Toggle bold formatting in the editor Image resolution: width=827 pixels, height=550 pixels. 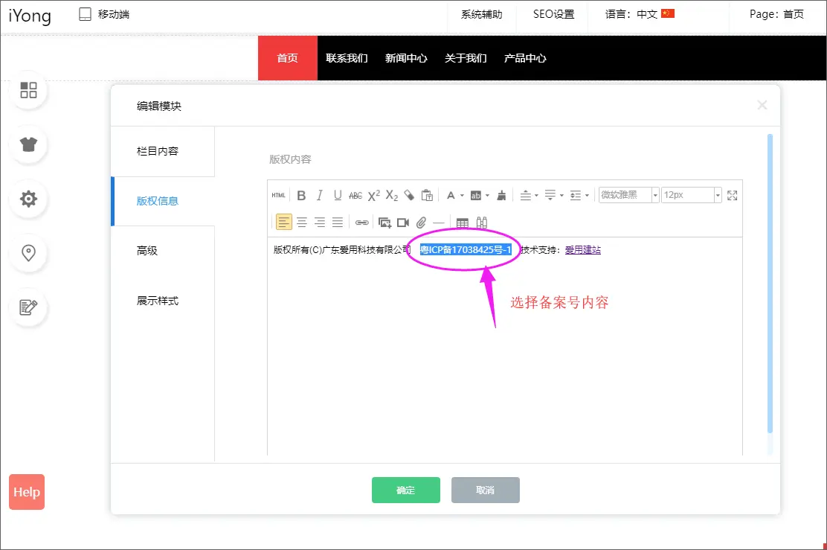coord(301,196)
